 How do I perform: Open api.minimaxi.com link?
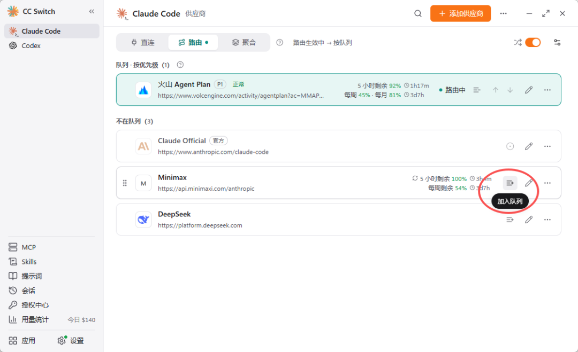click(206, 189)
